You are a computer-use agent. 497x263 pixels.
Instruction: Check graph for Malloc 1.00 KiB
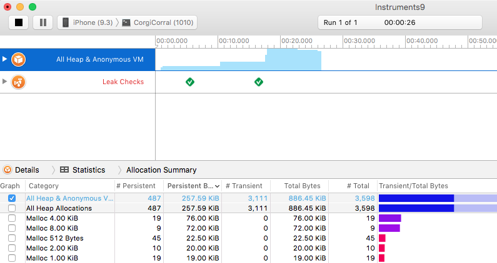(x=12, y=258)
